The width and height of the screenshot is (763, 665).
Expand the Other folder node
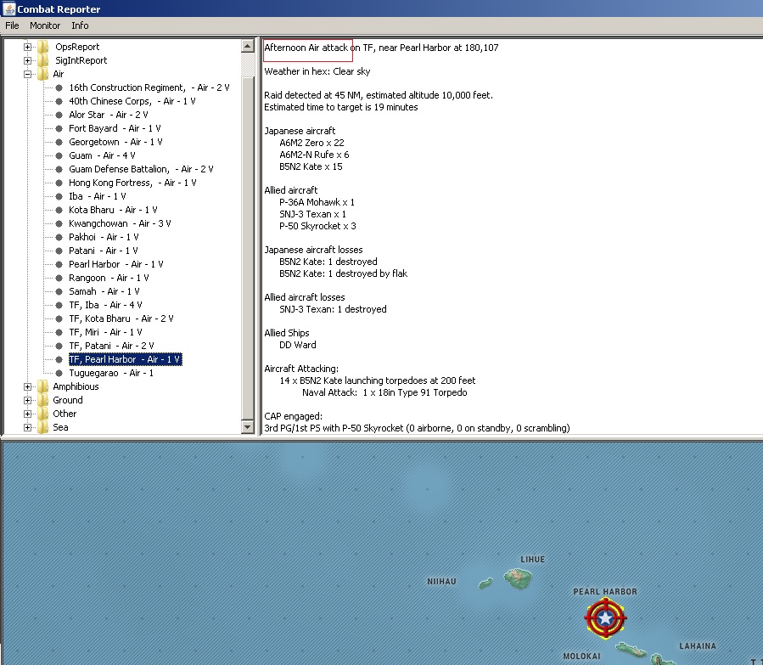(x=28, y=414)
